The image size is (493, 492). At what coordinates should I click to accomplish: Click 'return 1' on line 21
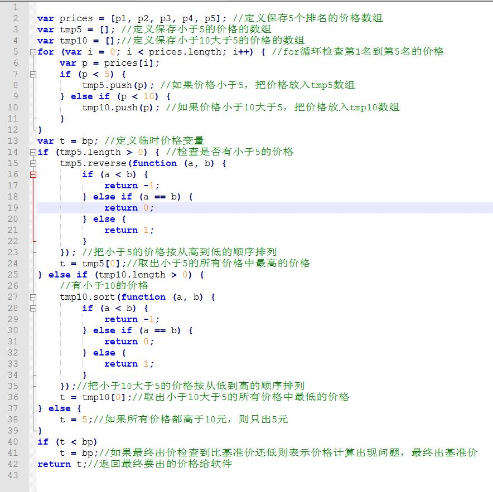pos(127,230)
